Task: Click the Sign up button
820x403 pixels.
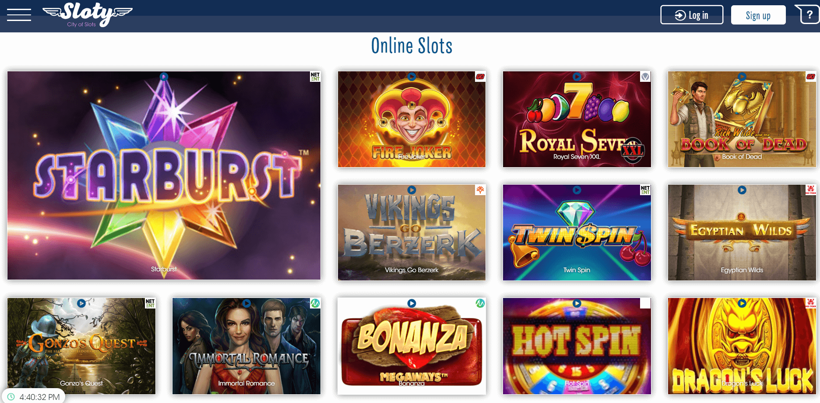Action: click(x=758, y=15)
